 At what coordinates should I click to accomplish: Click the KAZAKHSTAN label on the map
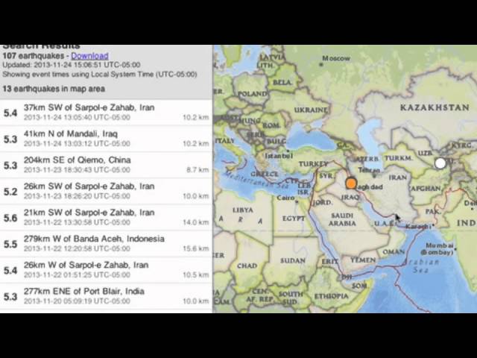pos(435,107)
